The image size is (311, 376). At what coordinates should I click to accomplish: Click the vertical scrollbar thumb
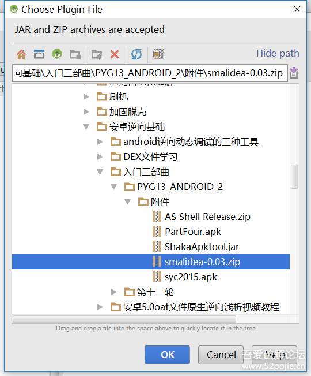294,177
